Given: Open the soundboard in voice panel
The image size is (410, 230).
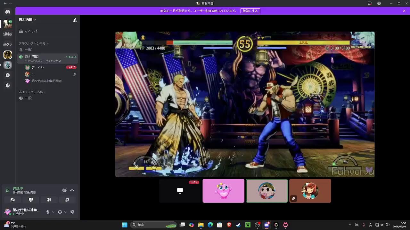Looking at the screenshot, I should [x=67, y=200].
